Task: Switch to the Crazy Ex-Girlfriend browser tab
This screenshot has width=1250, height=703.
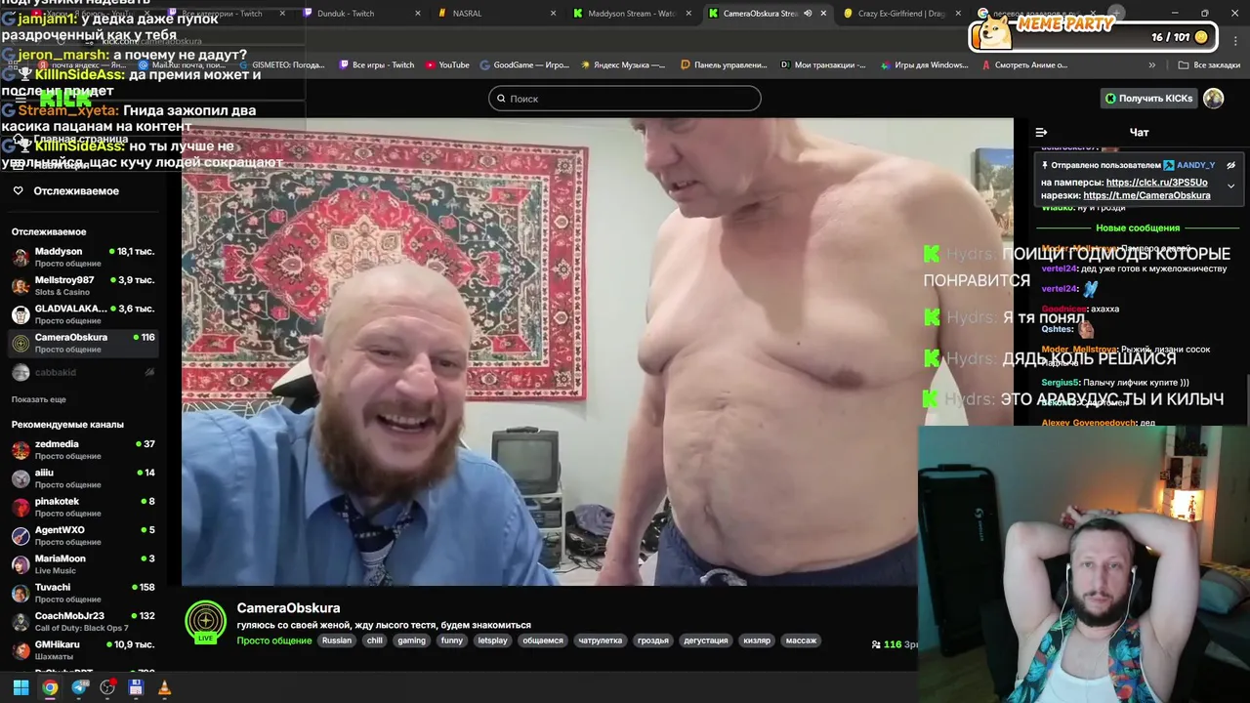Action: pyautogui.click(x=900, y=14)
